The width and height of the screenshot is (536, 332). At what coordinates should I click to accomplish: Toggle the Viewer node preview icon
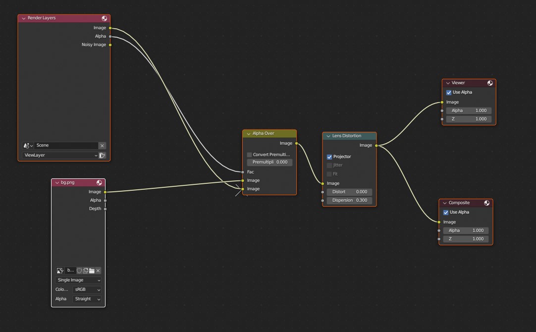[x=490, y=83]
